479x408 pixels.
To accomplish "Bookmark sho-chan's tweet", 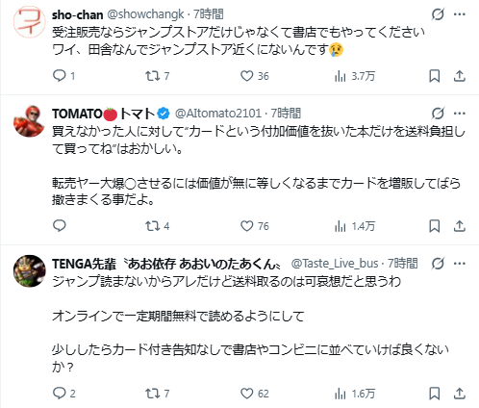I will click(435, 76).
